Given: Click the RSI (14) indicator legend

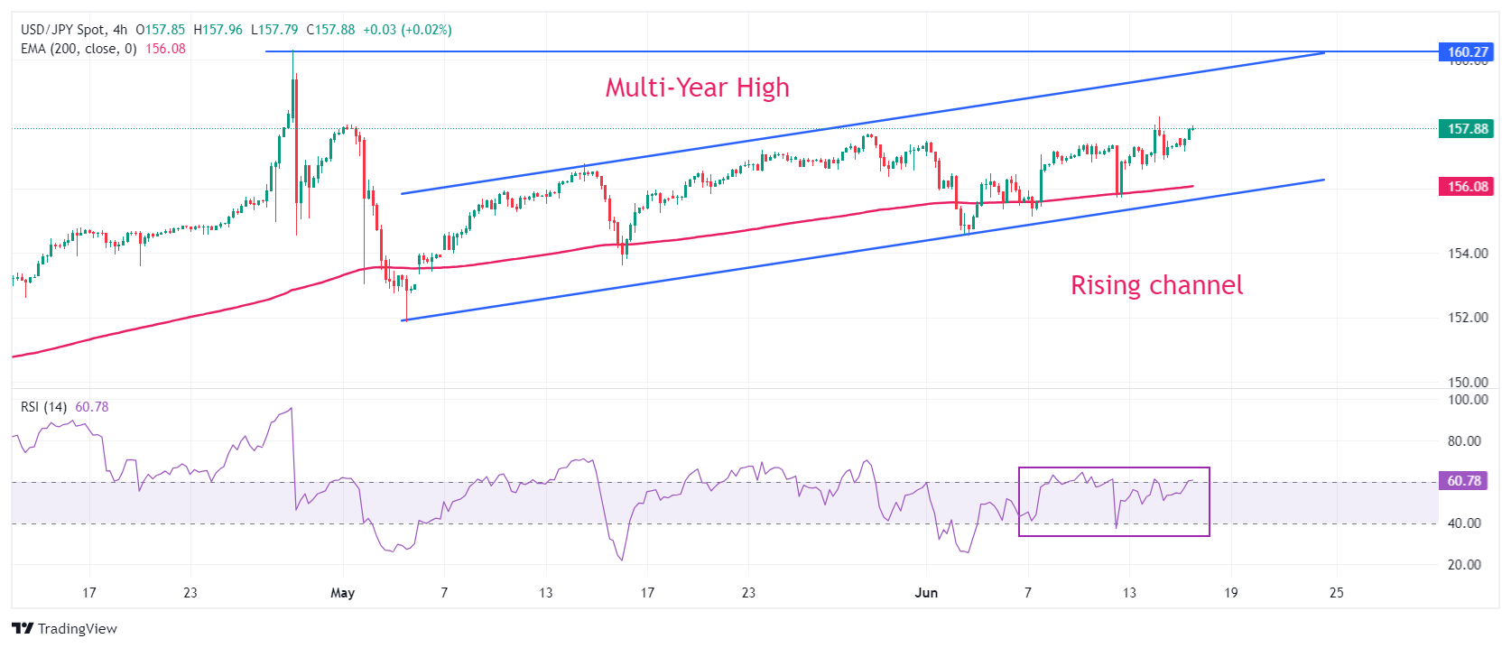Looking at the screenshot, I should [x=43, y=407].
